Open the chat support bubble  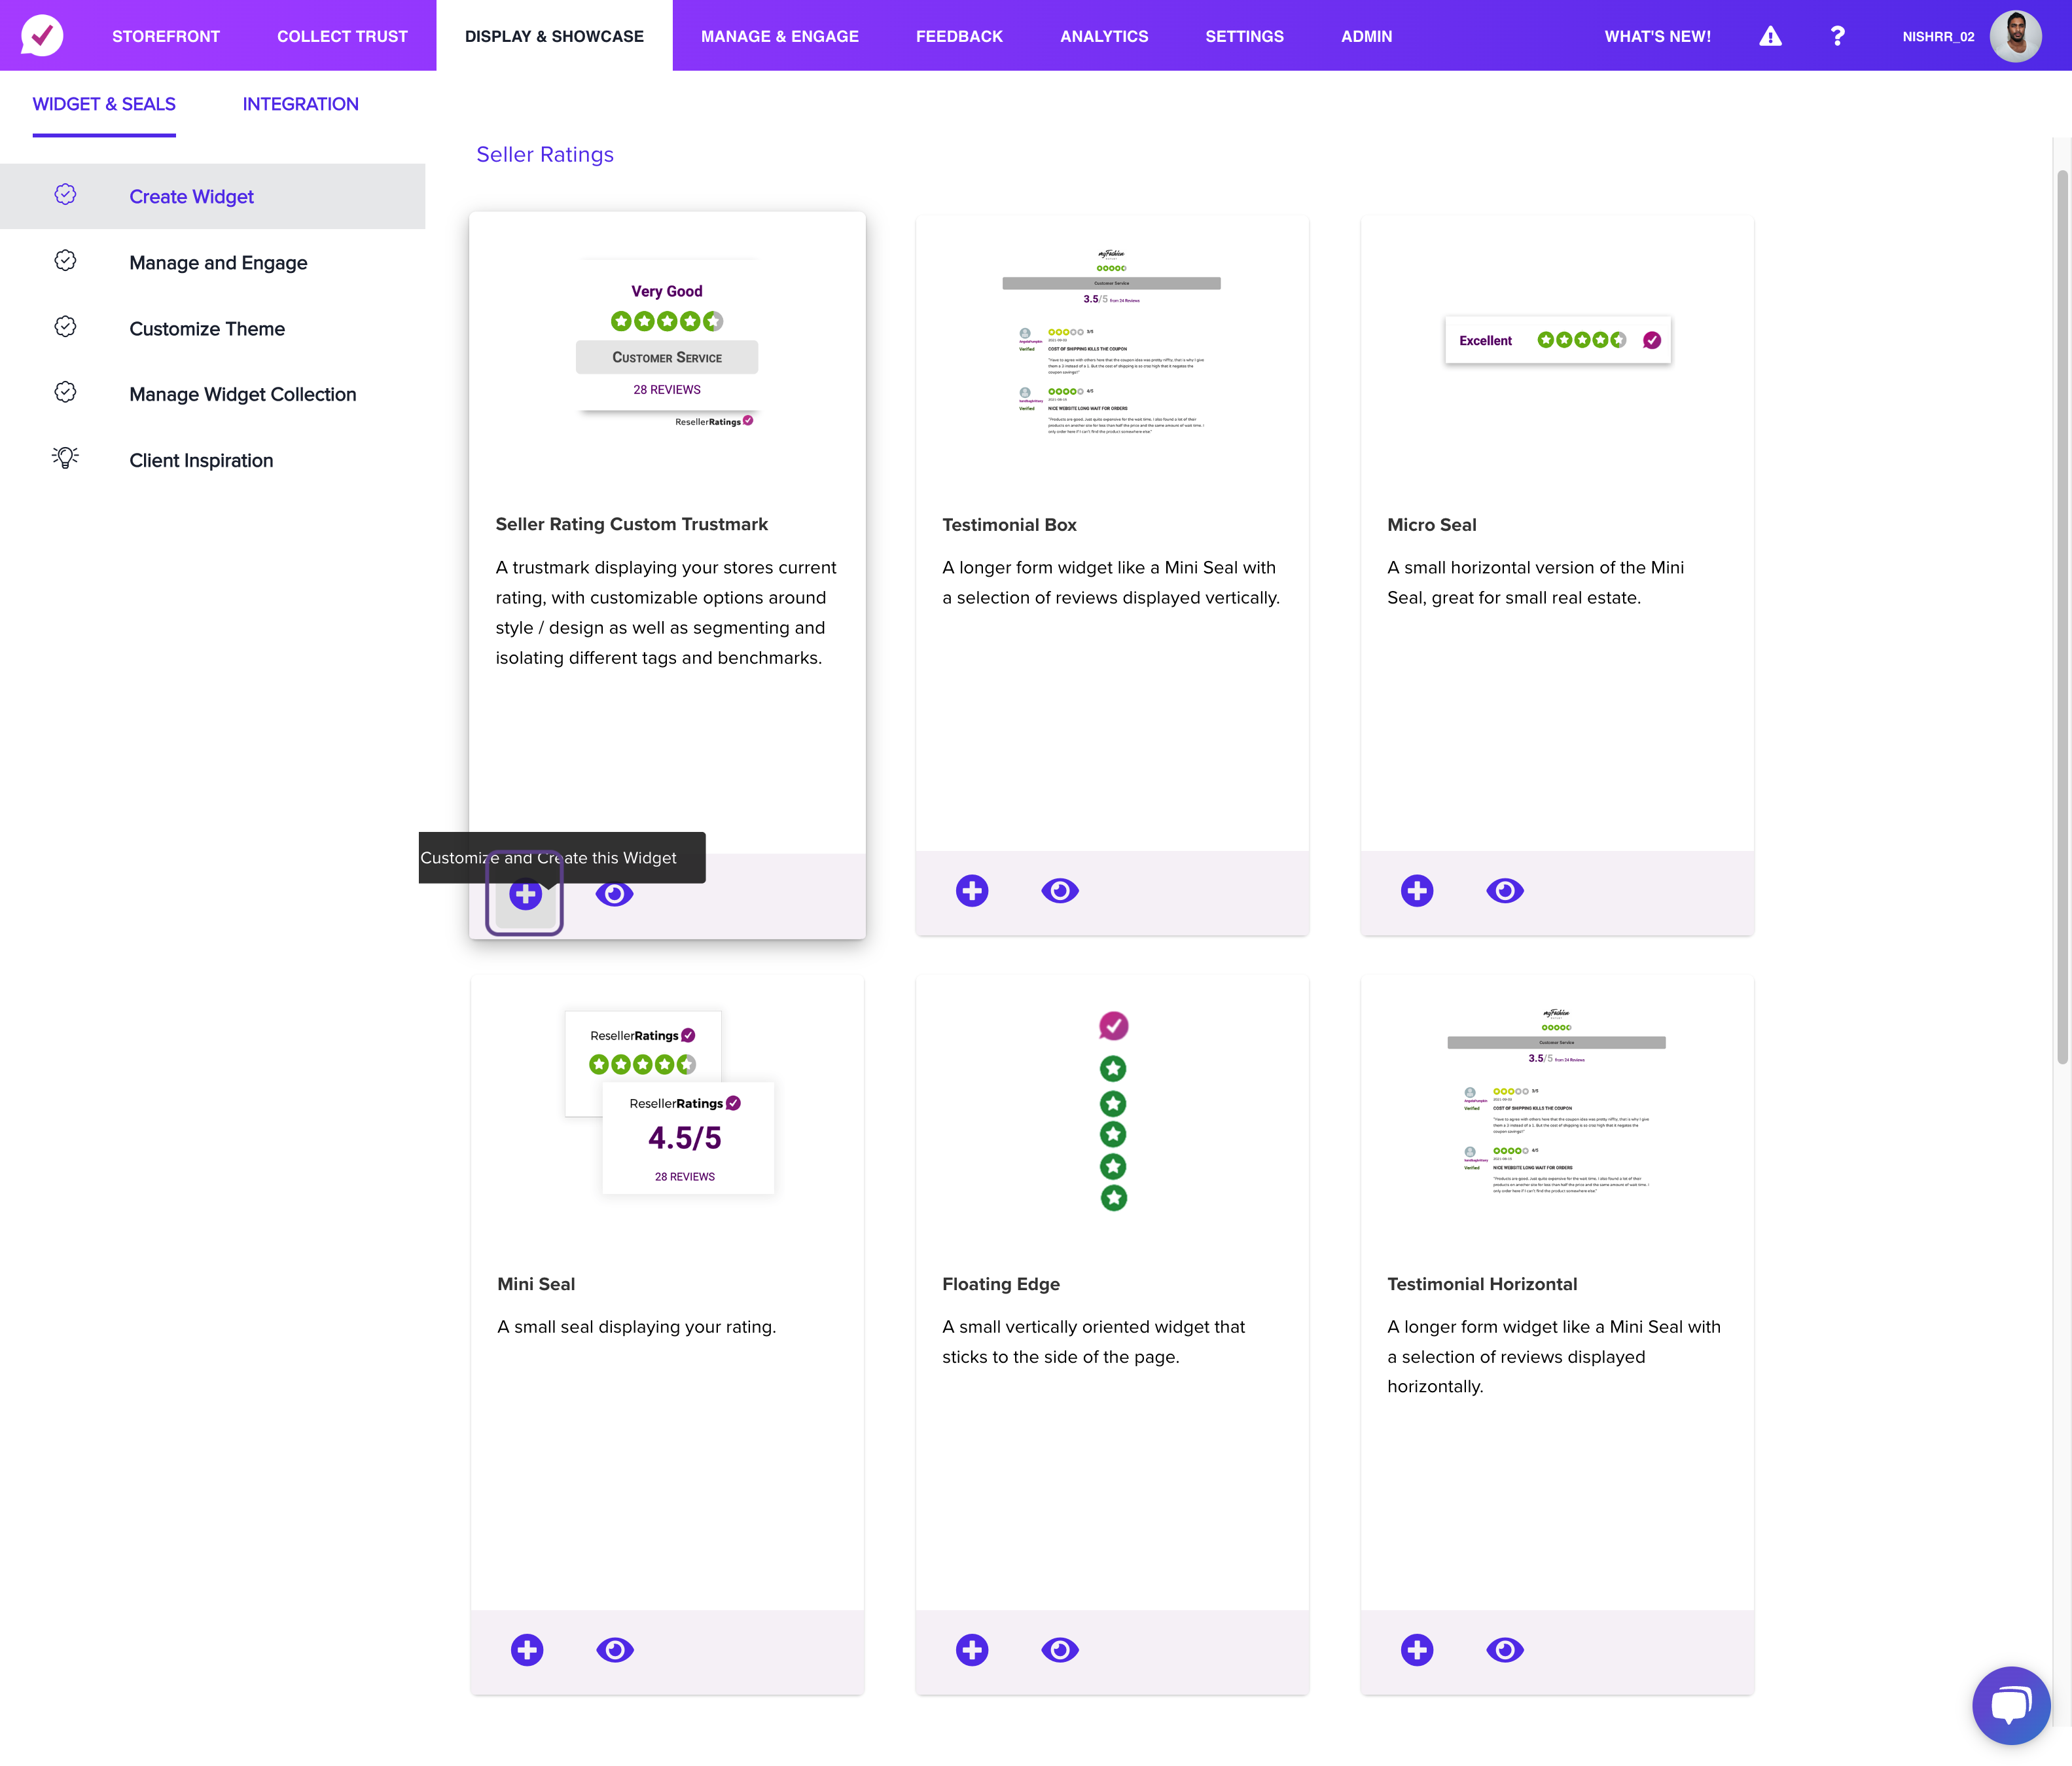[2011, 1705]
